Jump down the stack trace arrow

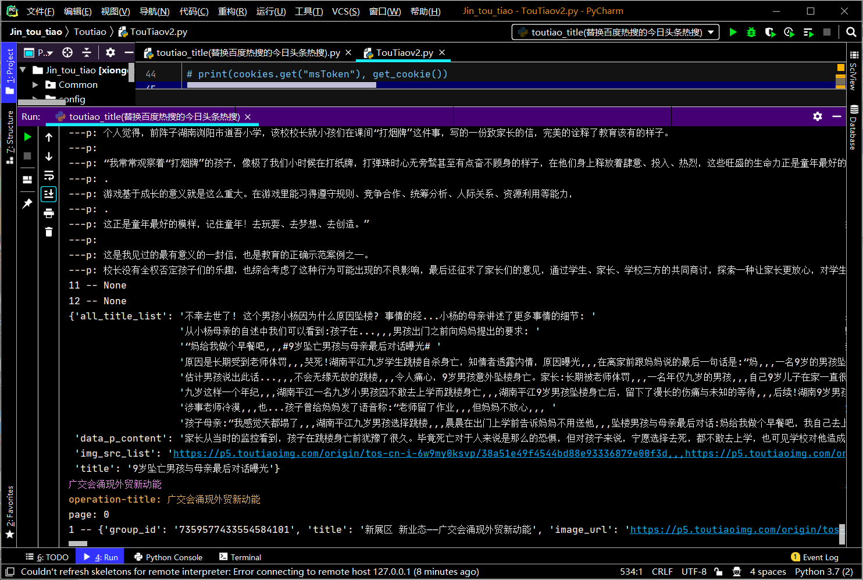(49, 156)
